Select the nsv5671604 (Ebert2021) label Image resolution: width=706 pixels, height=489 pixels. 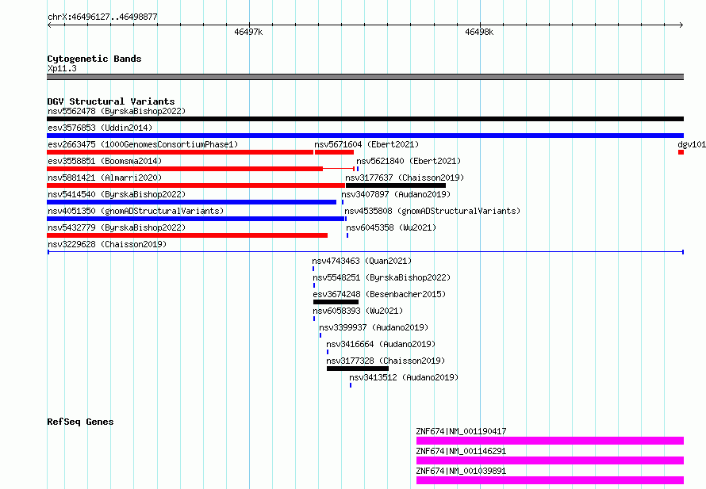pyautogui.click(x=366, y=144)
